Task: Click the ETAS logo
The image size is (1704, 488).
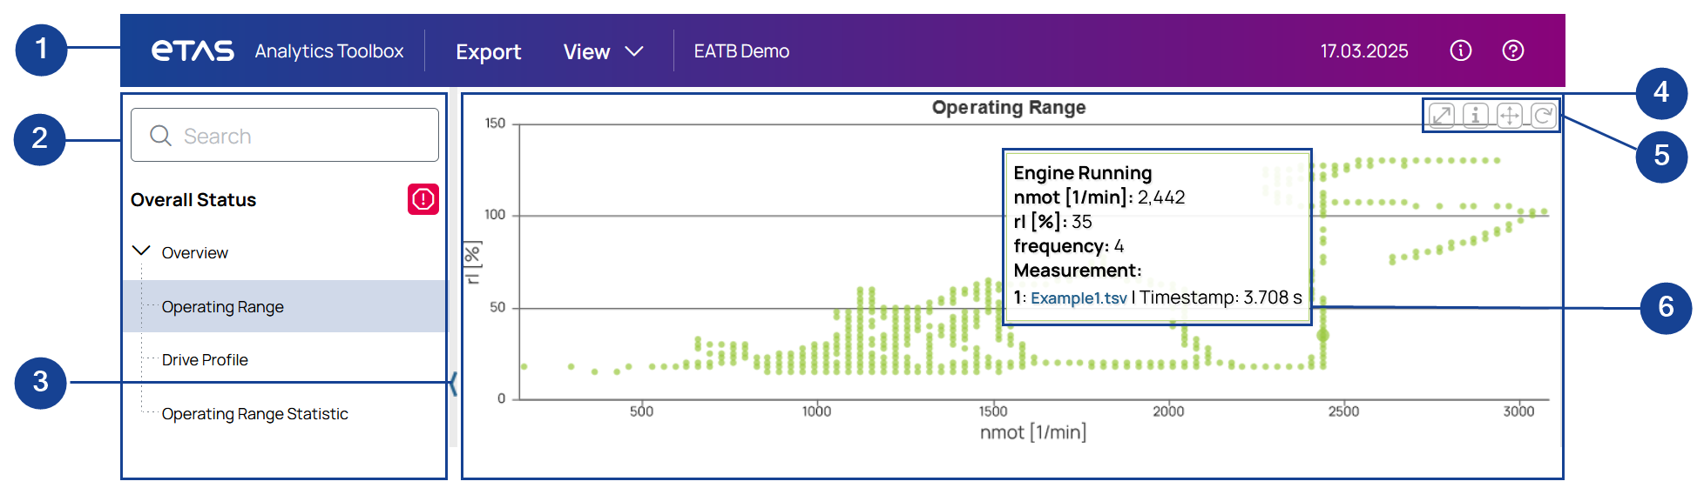Action: [193, 50]
